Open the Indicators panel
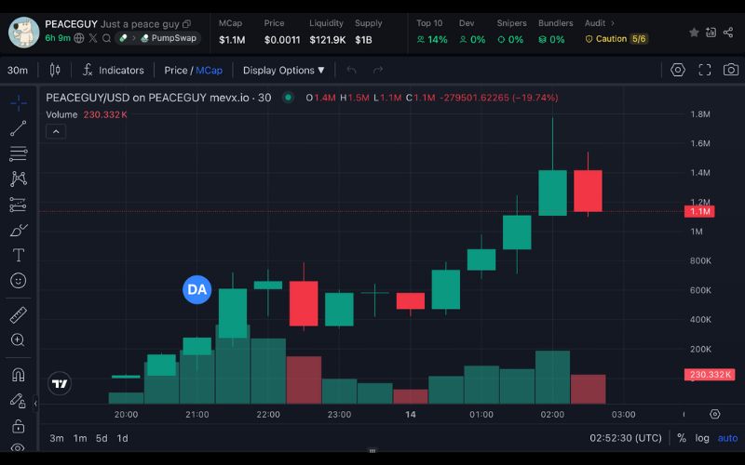 point(113,71)
